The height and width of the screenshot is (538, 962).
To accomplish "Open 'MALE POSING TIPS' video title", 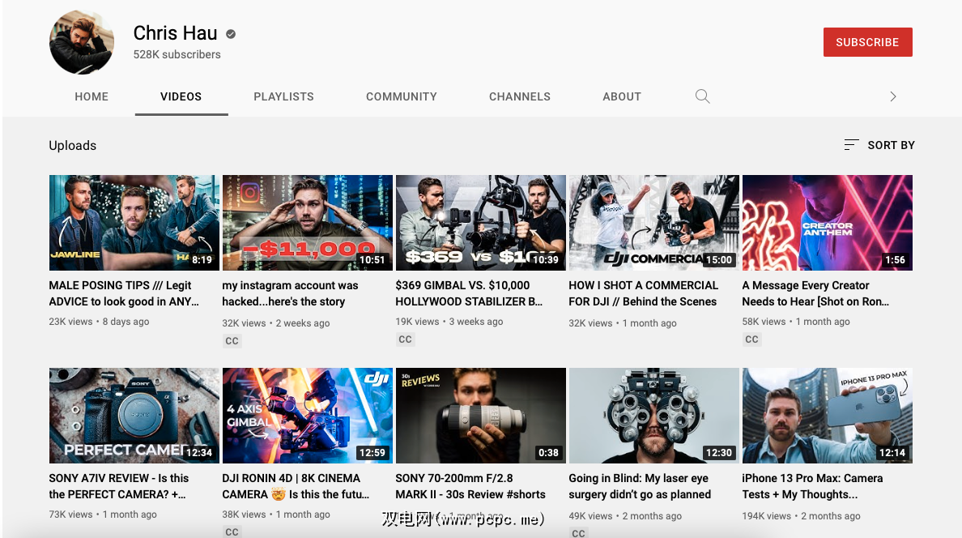I will (124, 293).
